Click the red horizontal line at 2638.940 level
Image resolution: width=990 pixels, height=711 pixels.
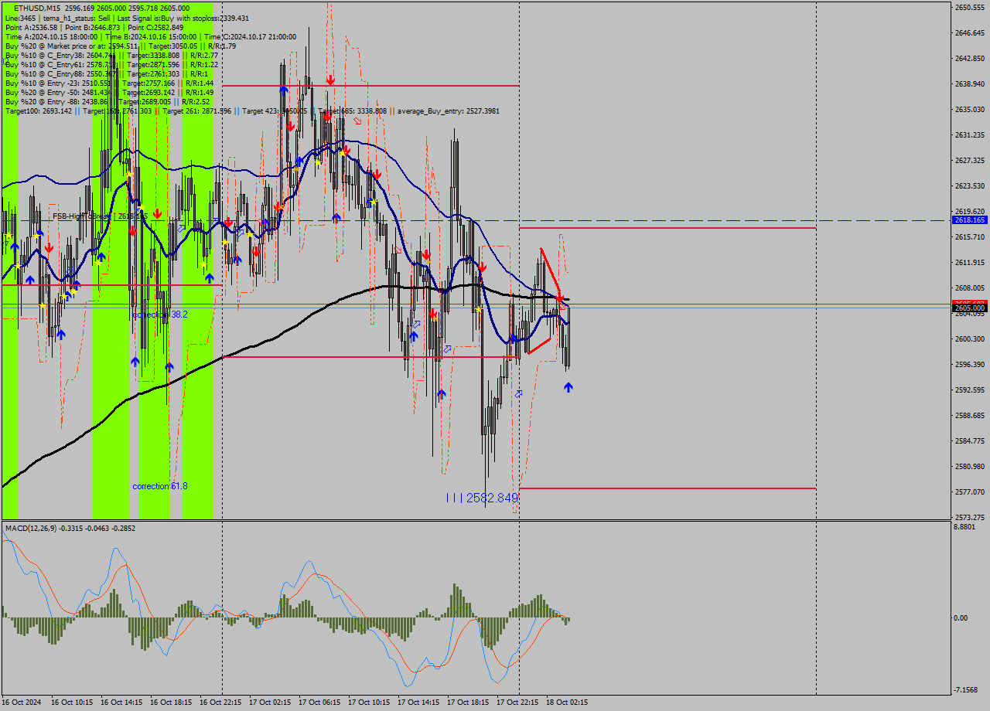[x=370, y=85]
